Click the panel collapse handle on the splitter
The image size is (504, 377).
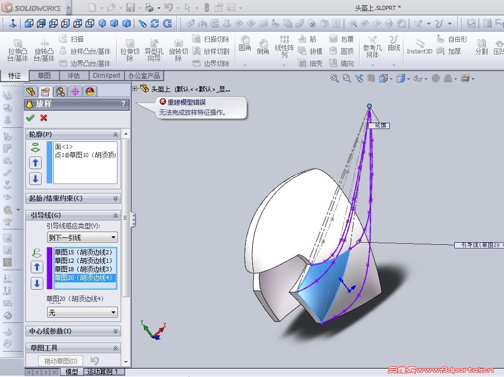point(133,219)
